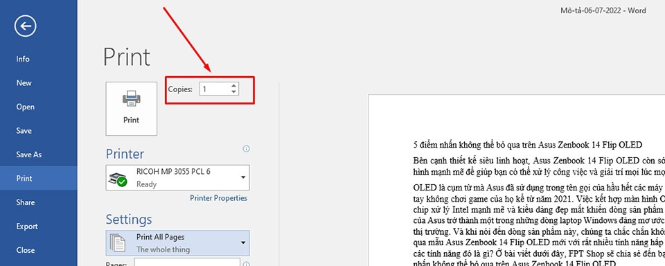Choose Save from the sidebar menu
Viewport: 665px width, 266px height.
click(24, 131)
